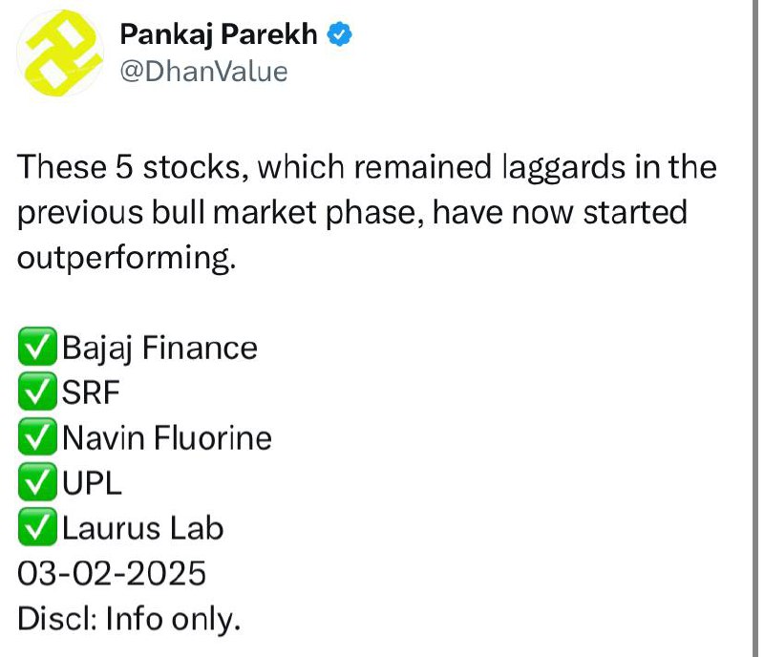
Task: Click green checkmark beside UPL
Action: pyautogui.click(x=37, y=482)
